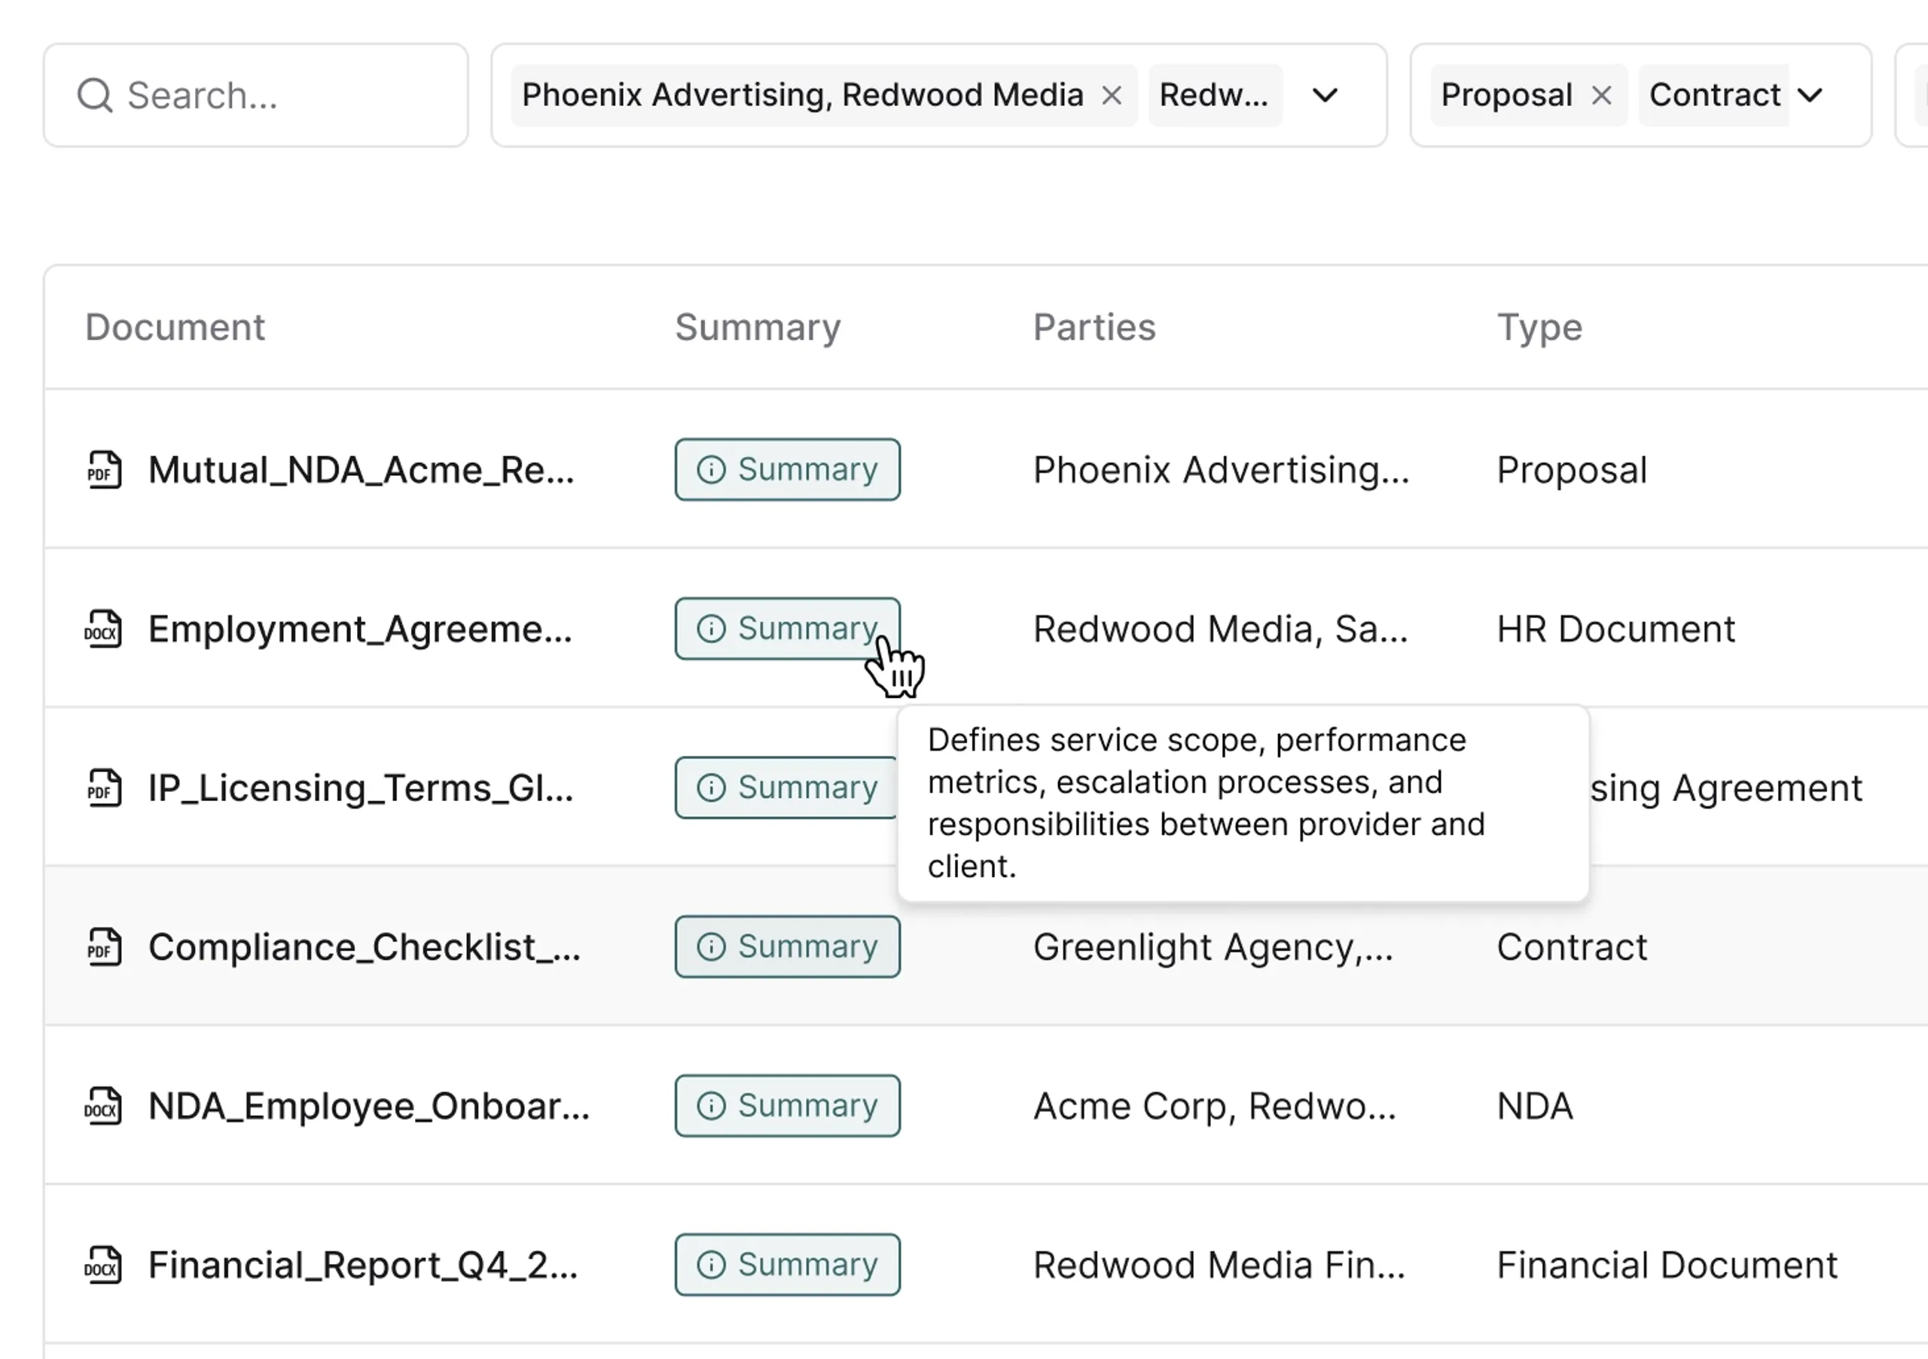The width and height of the screenshot is (1928, 1359).
Task: Open Summary for Mutual_NDA_Acme document
Action: tap(787, 470)
